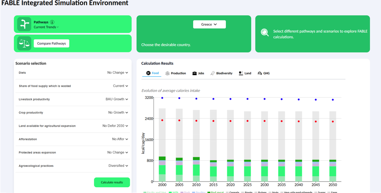The height and width of the screenshot is (193, 381).
Task: Toggle the Red meat legend entry
Action: [x=215, y=192]
